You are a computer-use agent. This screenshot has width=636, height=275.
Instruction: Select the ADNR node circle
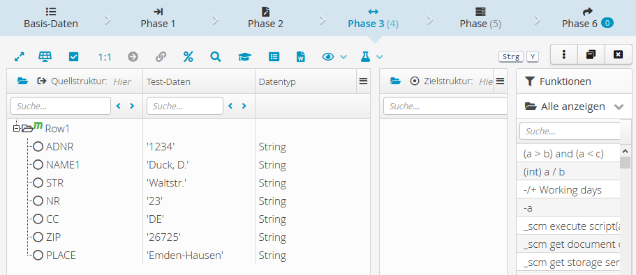(x=38, y=146)
